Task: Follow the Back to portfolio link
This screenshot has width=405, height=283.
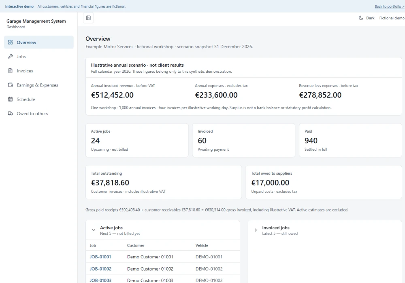Action: [390, 6]
